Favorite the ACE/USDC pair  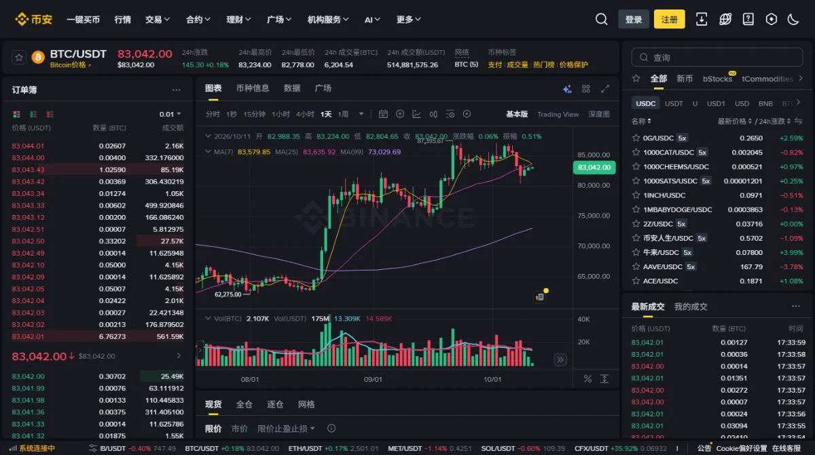[x=636, y=281]
